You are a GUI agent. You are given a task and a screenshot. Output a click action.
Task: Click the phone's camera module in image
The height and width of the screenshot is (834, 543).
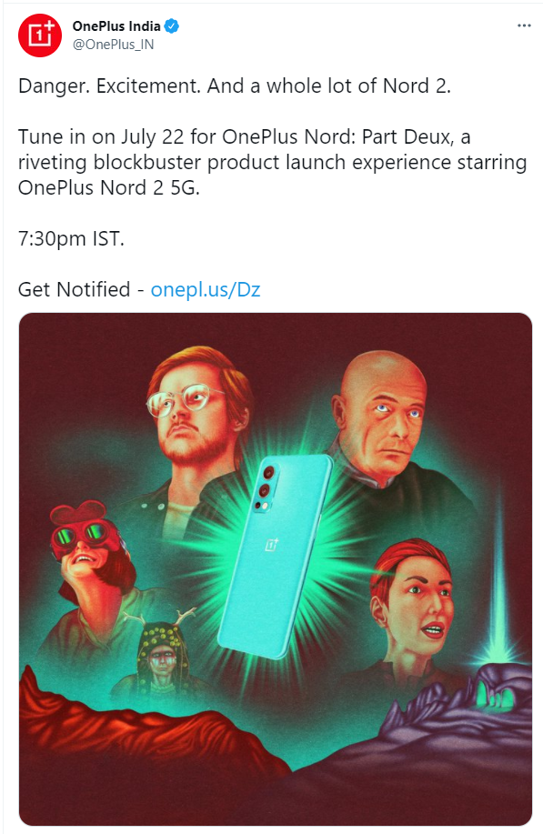[267, 488]
